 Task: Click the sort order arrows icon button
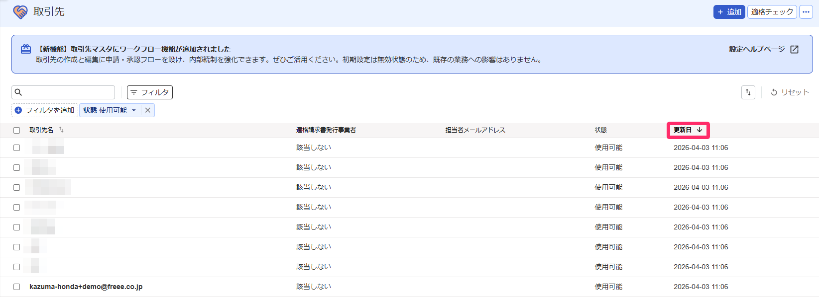pos(748,92)
